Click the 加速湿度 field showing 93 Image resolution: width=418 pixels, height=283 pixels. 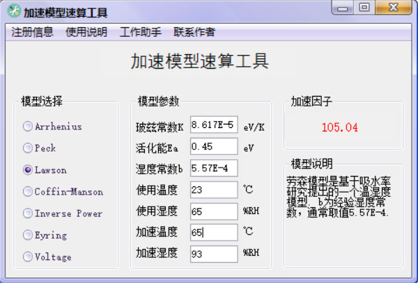(214, 254)
